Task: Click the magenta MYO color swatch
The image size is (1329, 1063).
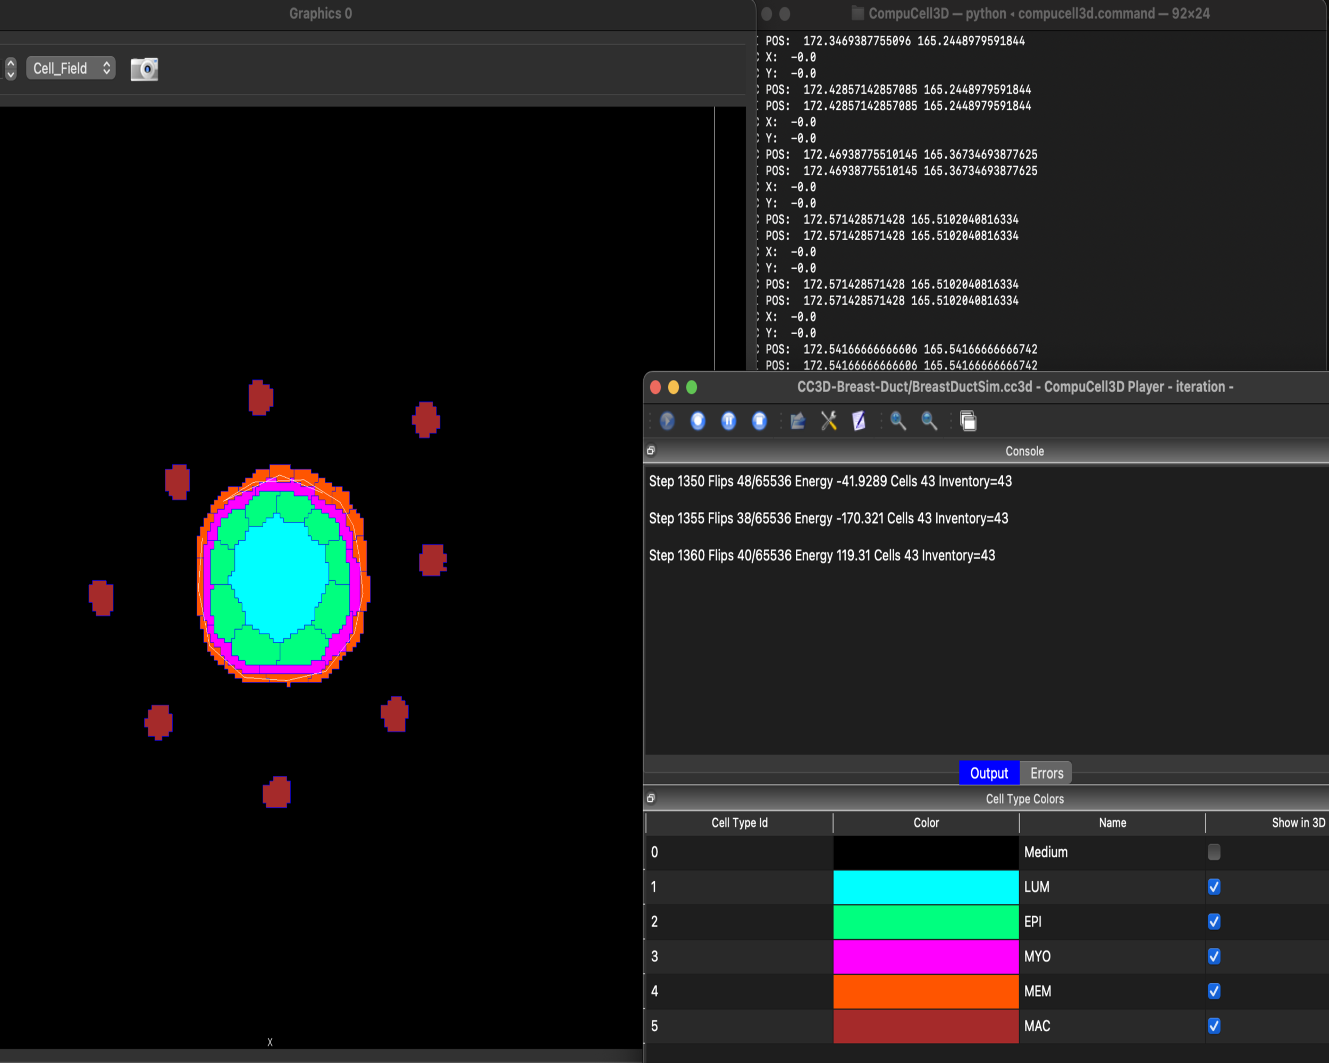Action: [926, 956]
